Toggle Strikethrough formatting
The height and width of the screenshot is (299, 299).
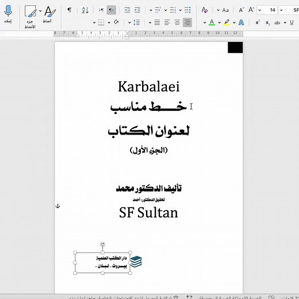tap(277, 23)
